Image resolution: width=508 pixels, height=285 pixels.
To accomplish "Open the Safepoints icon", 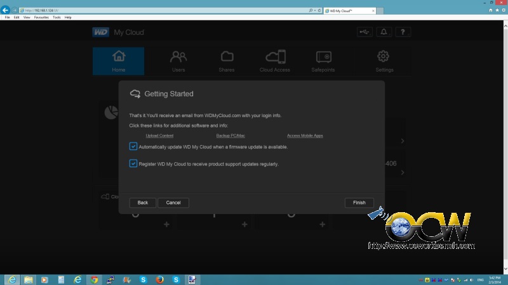I will (x=323, y=56).
